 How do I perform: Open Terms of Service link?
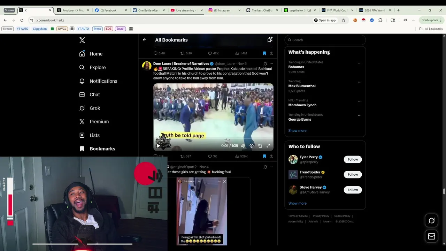click(x=298, y=216)
